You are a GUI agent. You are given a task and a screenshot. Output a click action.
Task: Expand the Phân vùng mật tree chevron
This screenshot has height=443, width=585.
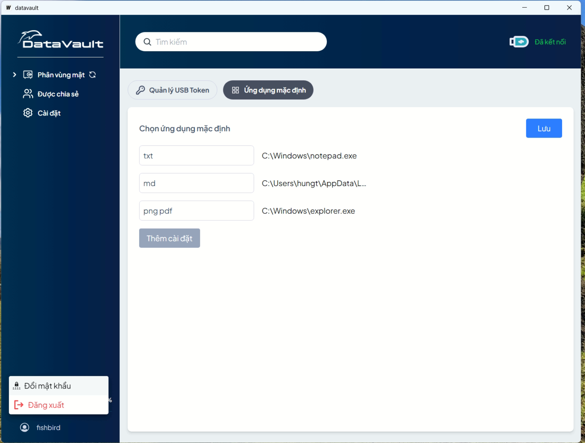[x=14, y=75]
